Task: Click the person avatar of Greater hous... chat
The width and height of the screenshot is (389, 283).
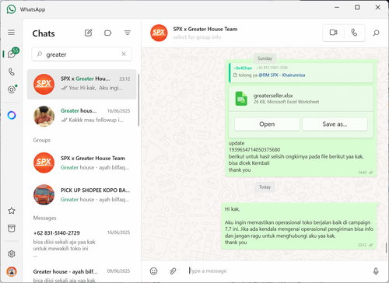Action: [x=44, y=116]
